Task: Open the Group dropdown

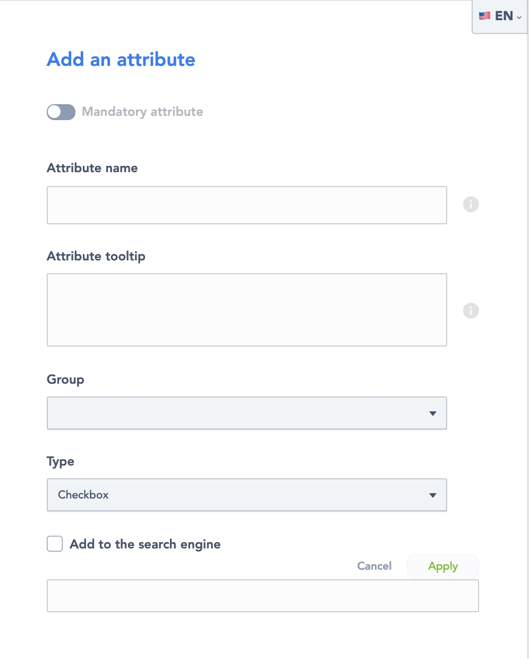Action: coord(246,413)
